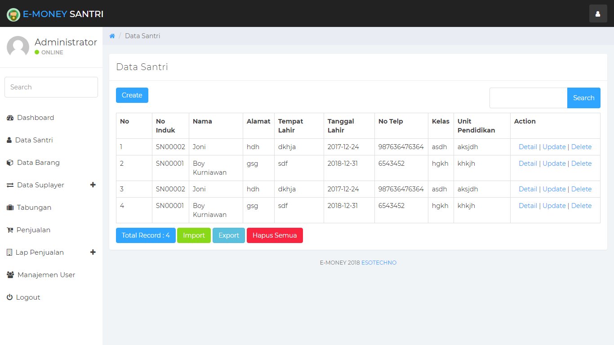Focus the sidebar Search input field

[x=51, y=87]
